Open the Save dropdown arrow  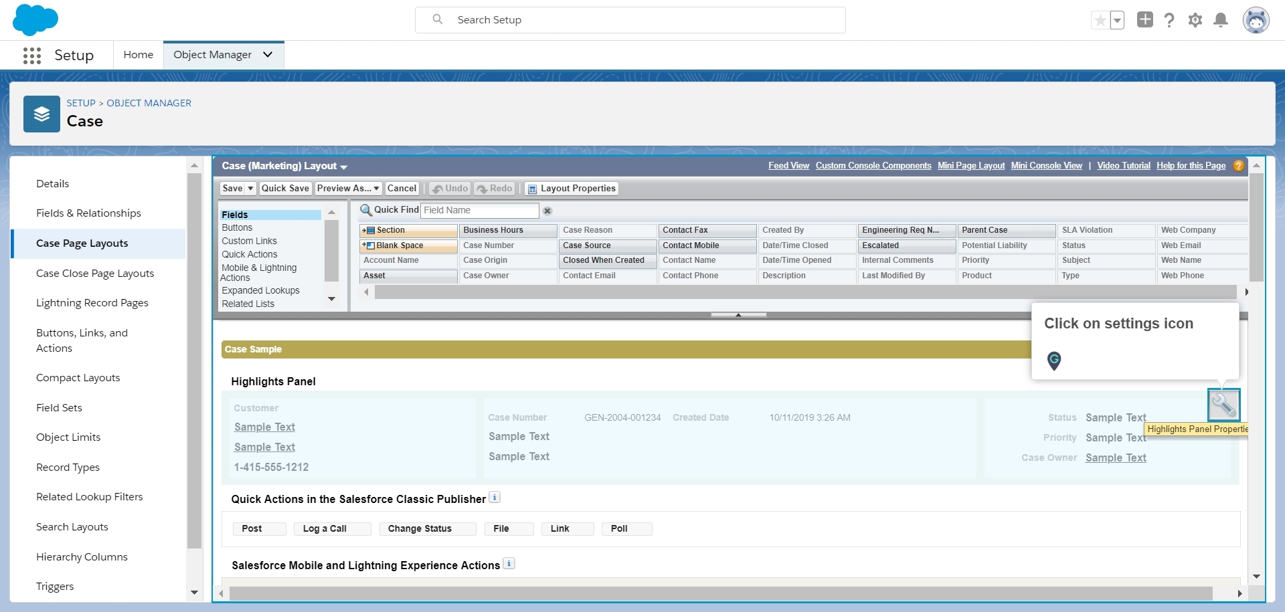pyautogui.click(x=251, y=189)
